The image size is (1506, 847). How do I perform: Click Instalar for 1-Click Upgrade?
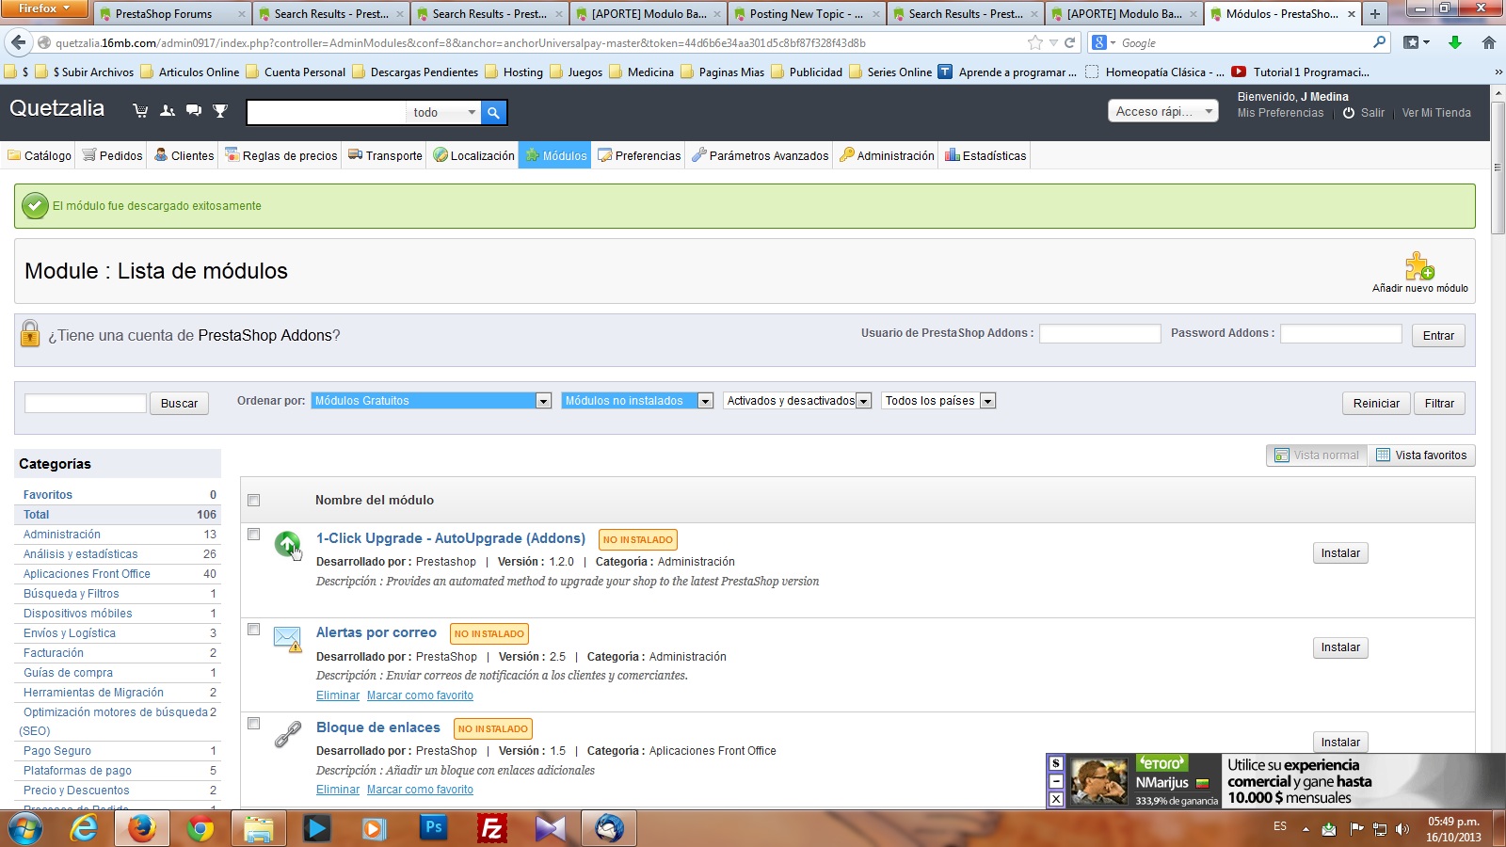[x=1340, y=553]
